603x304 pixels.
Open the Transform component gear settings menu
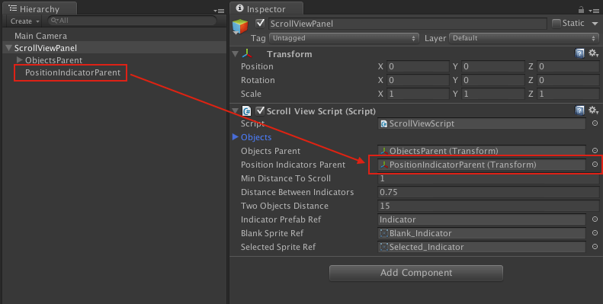(x=593, y=53)
